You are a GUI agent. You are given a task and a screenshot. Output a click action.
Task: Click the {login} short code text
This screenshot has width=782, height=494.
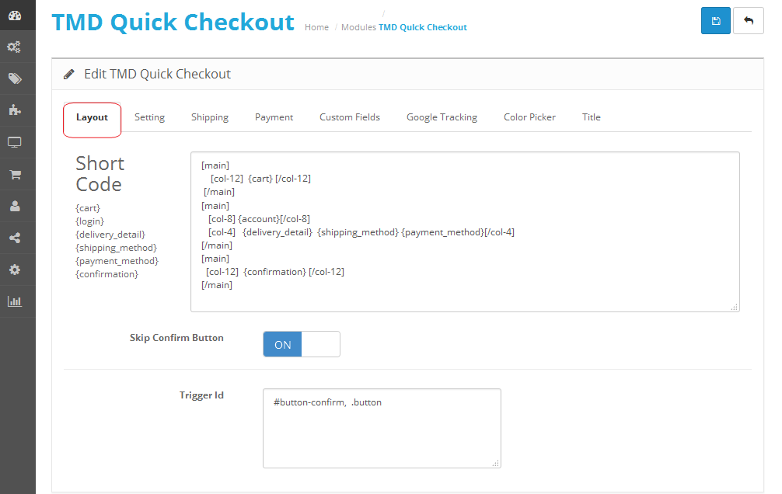click(x=89, y=221)
